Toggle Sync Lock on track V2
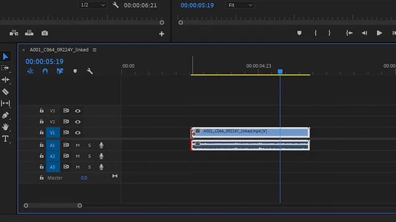Image resolution: width=396 pixels, height=222 pixels. pyautogui.click(x=66, y=121)
